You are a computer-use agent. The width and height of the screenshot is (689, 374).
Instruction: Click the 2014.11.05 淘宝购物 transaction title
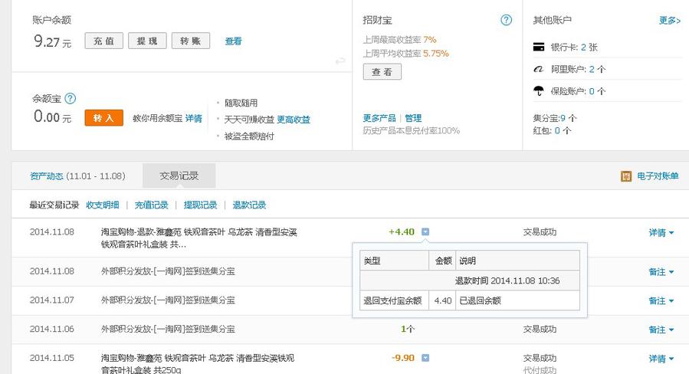197,364
